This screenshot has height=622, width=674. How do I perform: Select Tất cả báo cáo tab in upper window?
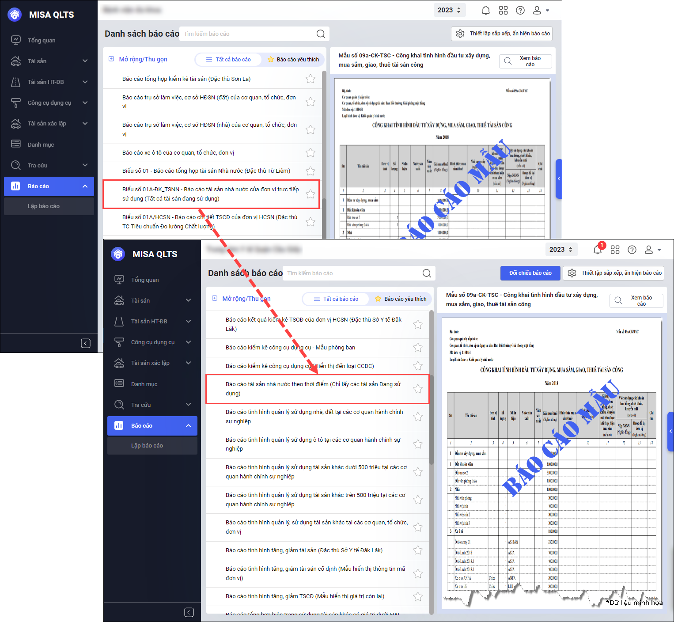point(228,60)
